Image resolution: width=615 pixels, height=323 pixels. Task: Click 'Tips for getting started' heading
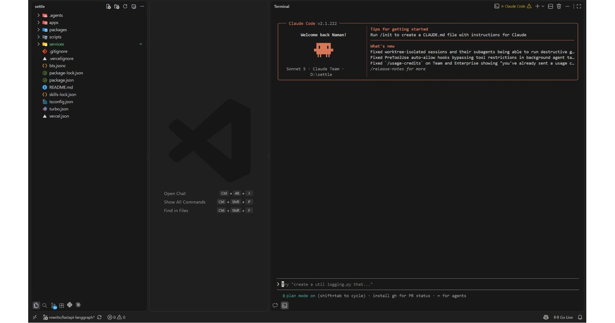click(x=399, y=29)
